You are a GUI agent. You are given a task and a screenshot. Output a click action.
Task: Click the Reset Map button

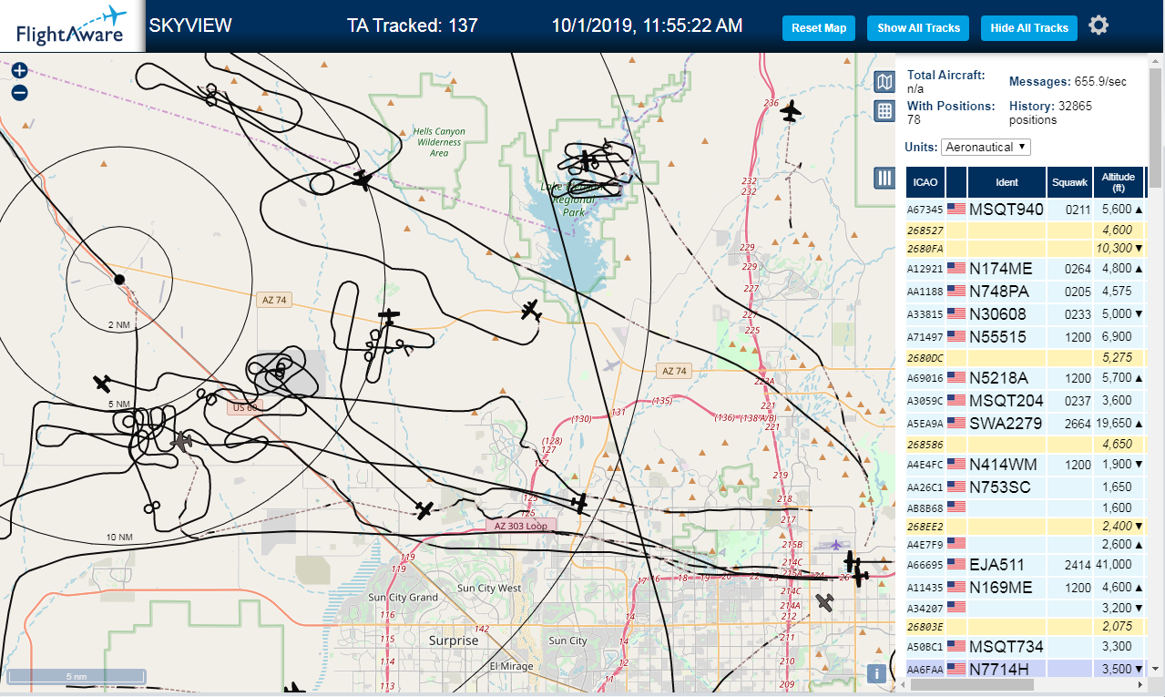(x=819, y=28)
